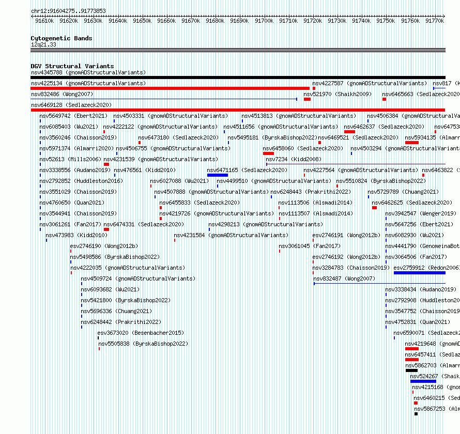The height and width of the screenshot is (434, 460).
Task: Click the nsv4219648 red variant bar
Action: pyautogui.click(x=411, y=349)
